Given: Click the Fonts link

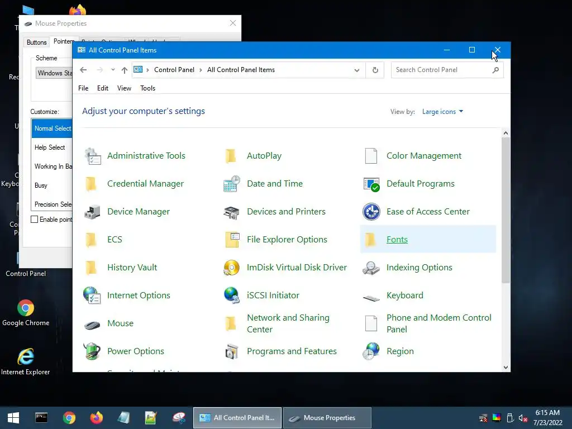Looking at the screenshot, I should point(397,240).
